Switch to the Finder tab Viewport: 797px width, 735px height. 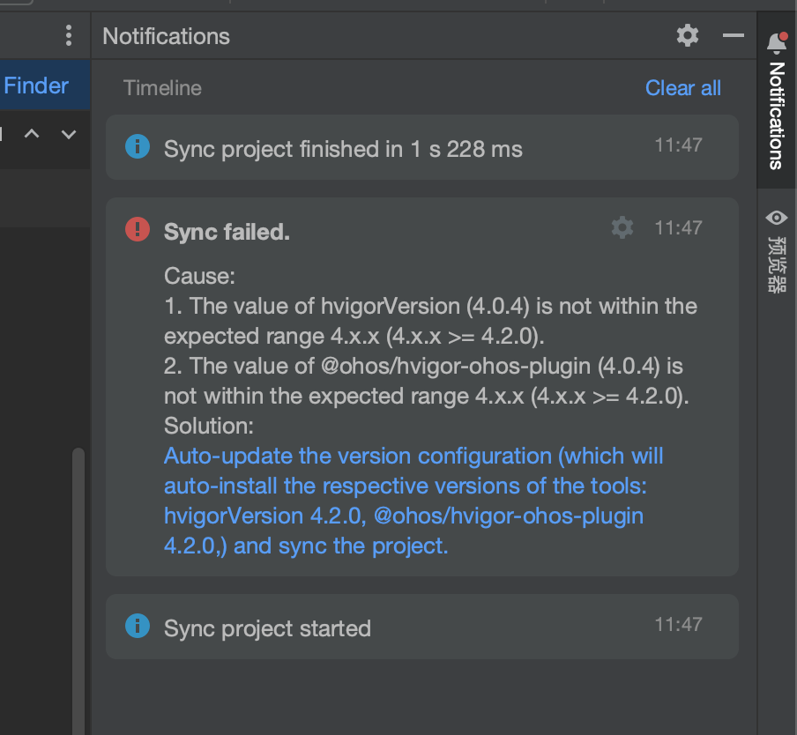(x=36, y=85)
